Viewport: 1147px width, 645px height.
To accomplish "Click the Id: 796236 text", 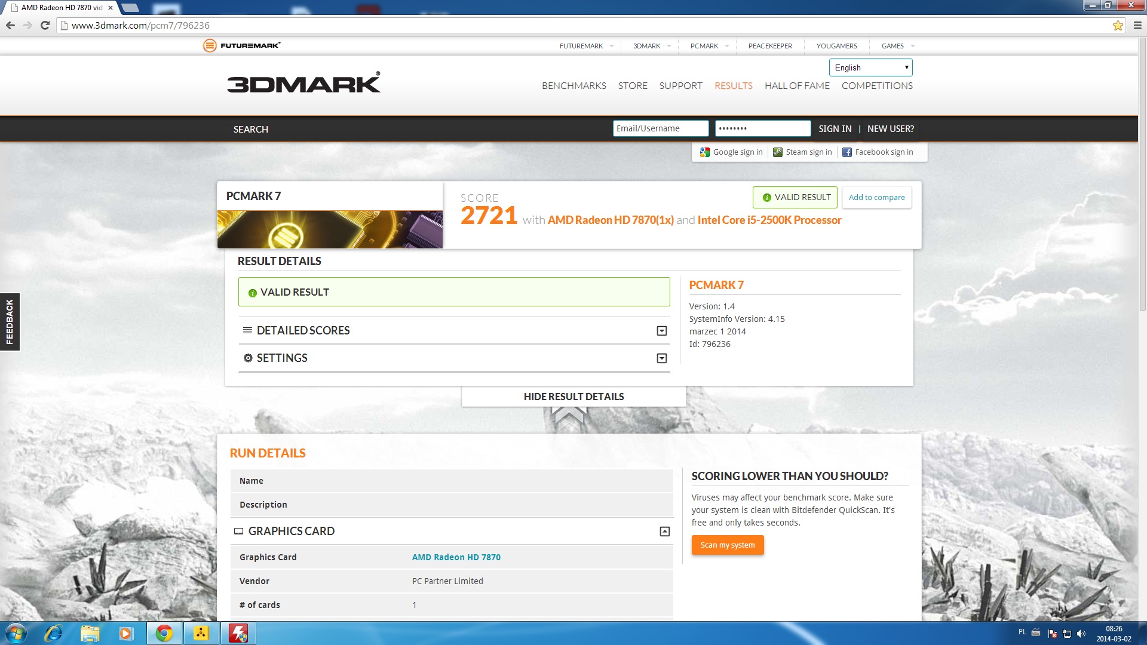I will point(710,344).
